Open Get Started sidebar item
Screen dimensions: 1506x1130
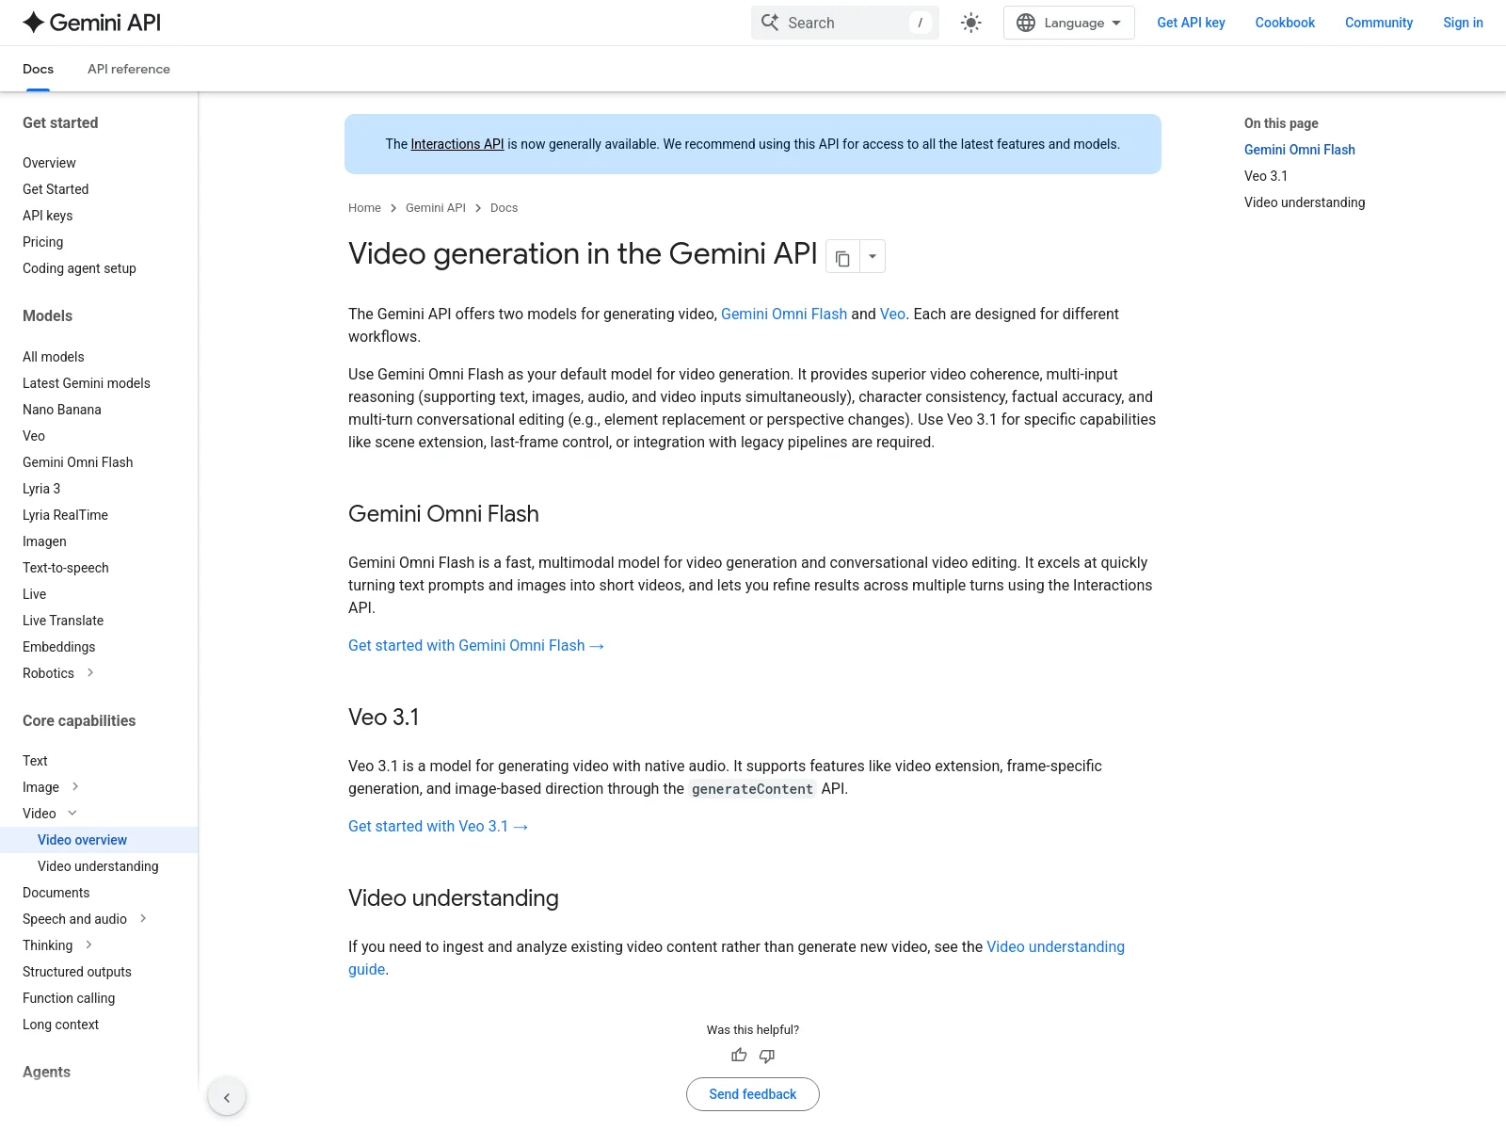[56, 189]
